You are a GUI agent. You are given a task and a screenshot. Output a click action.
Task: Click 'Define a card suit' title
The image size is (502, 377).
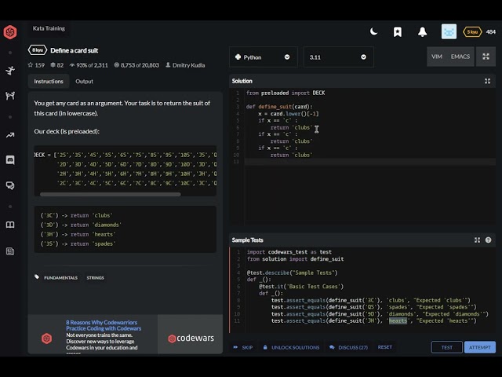[x=75, y=50]
